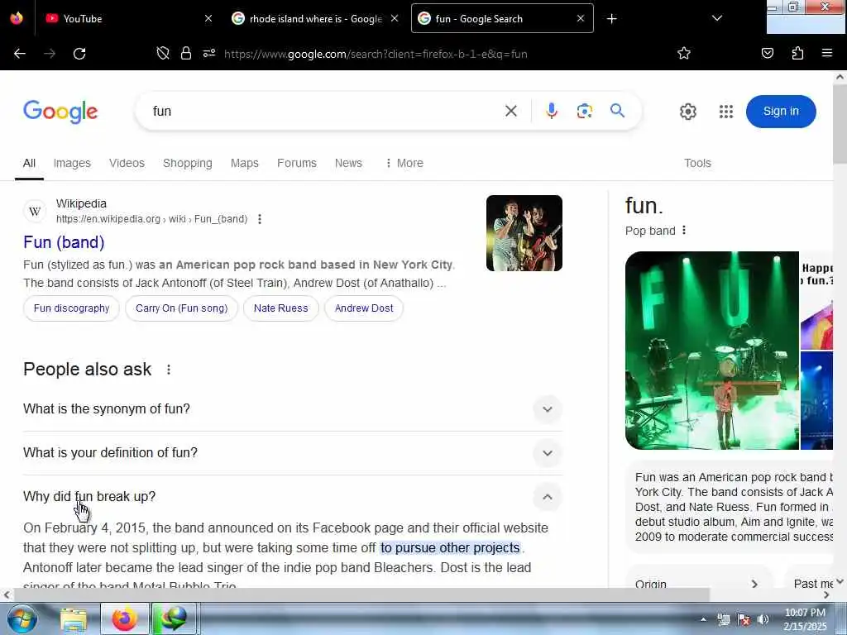
Task: Open the Google apps grid icon
Action: coord(726,112)
